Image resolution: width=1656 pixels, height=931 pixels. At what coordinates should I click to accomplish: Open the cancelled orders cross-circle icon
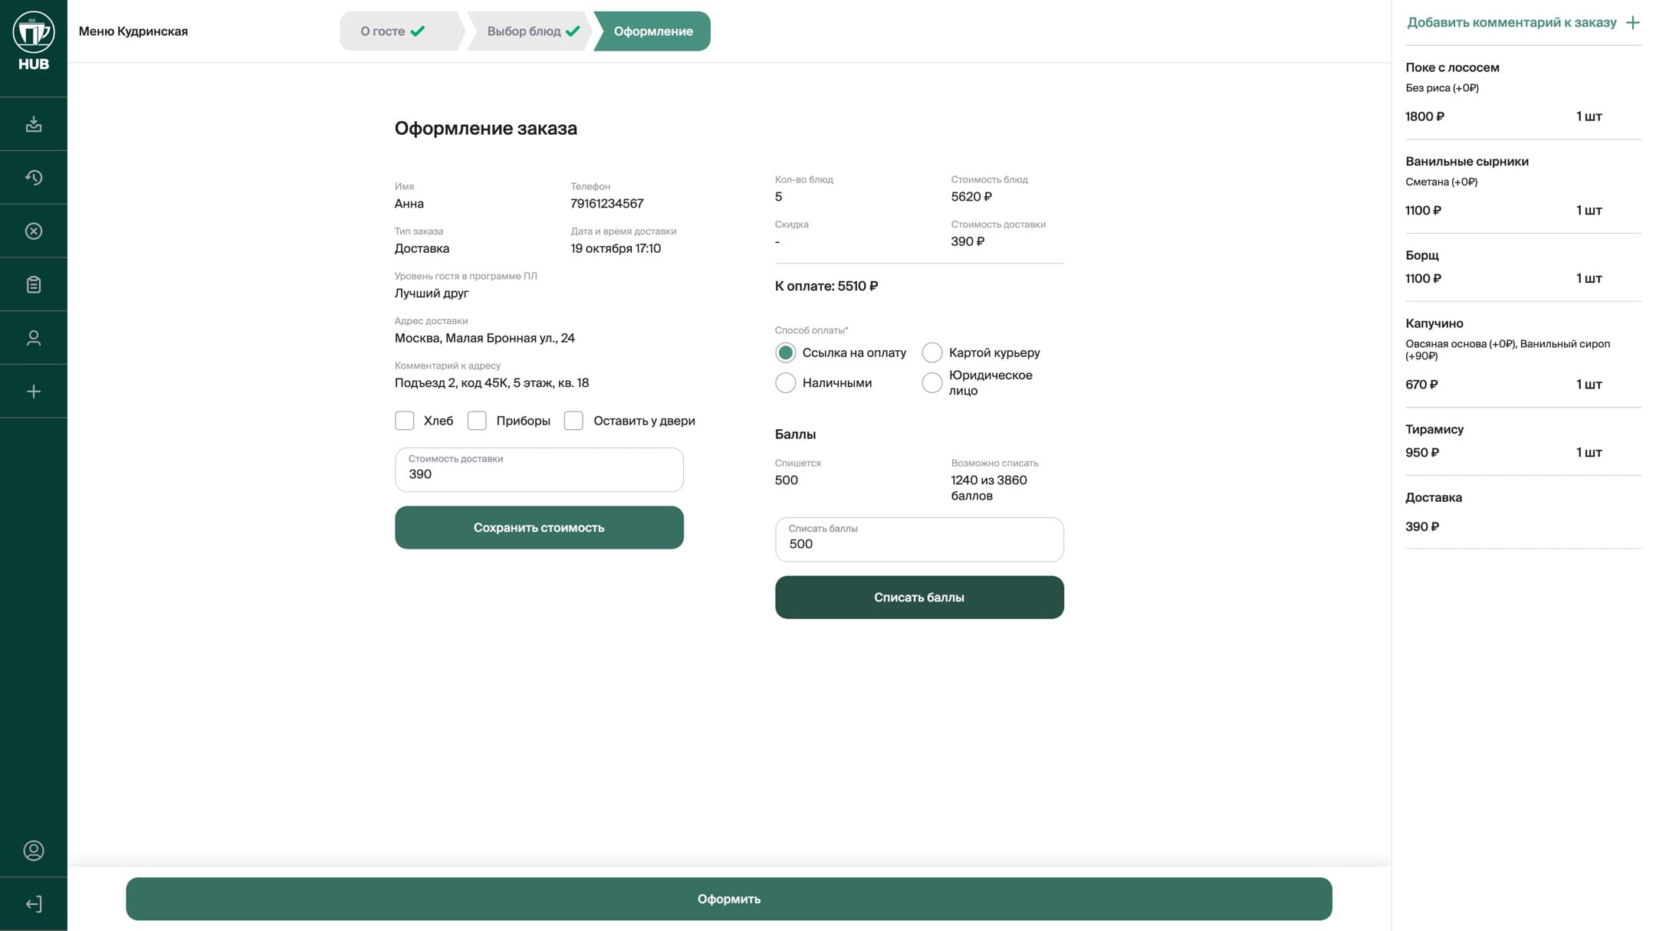33,231
